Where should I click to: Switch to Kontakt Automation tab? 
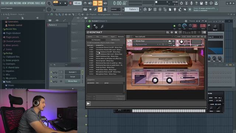[121, 37]
